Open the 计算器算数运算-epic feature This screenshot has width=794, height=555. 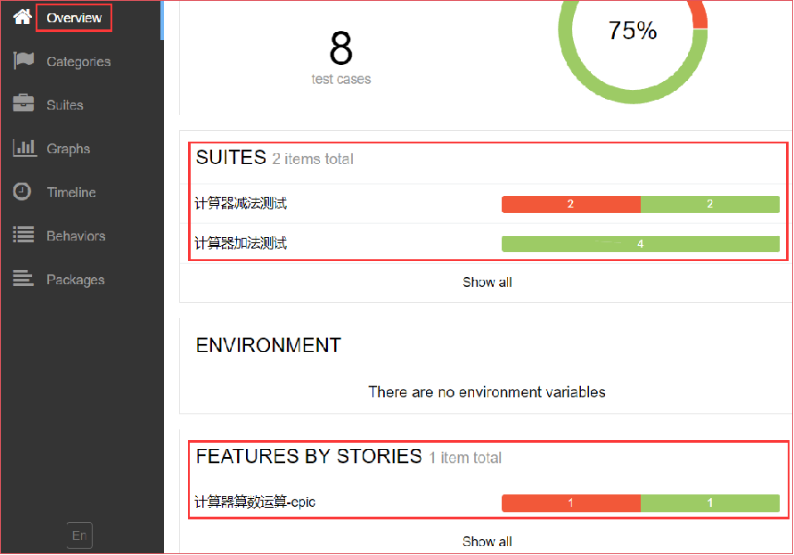[255, 502]
